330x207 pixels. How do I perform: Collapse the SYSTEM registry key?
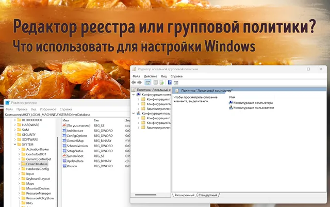[x=14, y=145]
